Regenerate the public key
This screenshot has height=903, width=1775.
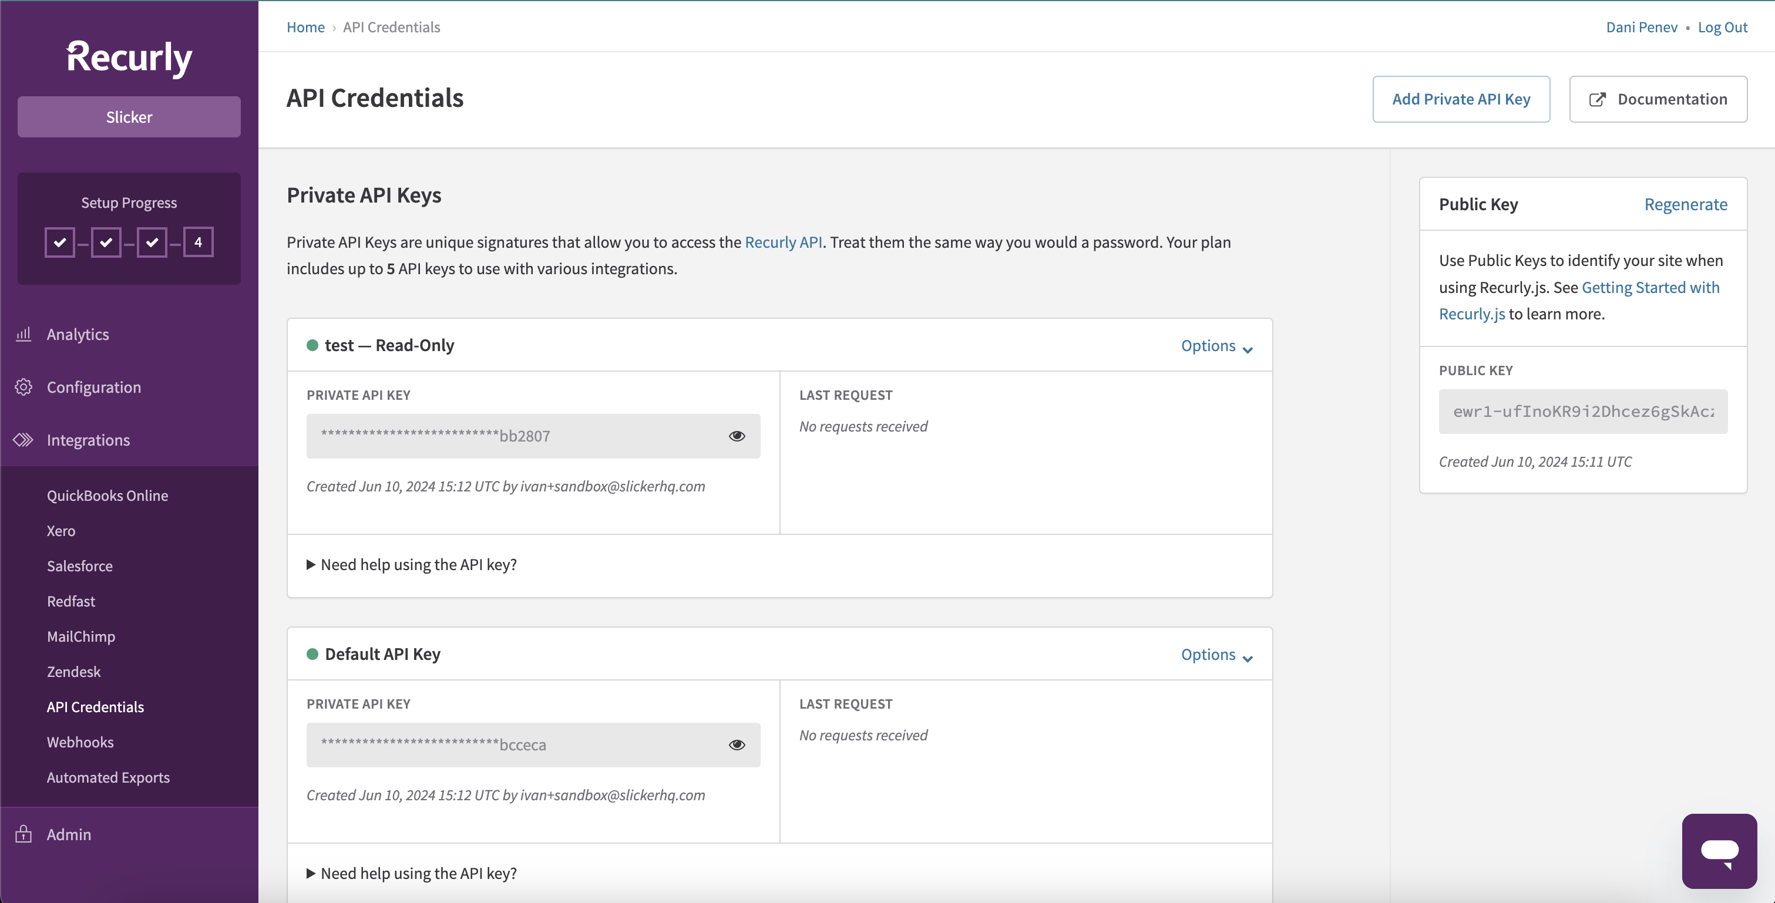coord(1686,204)
